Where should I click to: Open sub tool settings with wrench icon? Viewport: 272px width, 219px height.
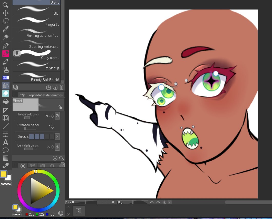[x=61, y=158]
